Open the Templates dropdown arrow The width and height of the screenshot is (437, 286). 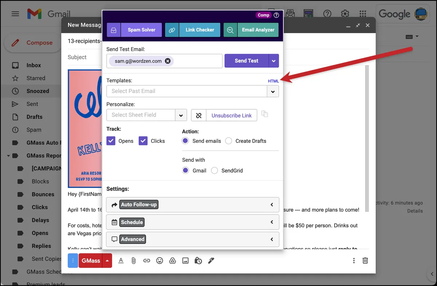273,91
